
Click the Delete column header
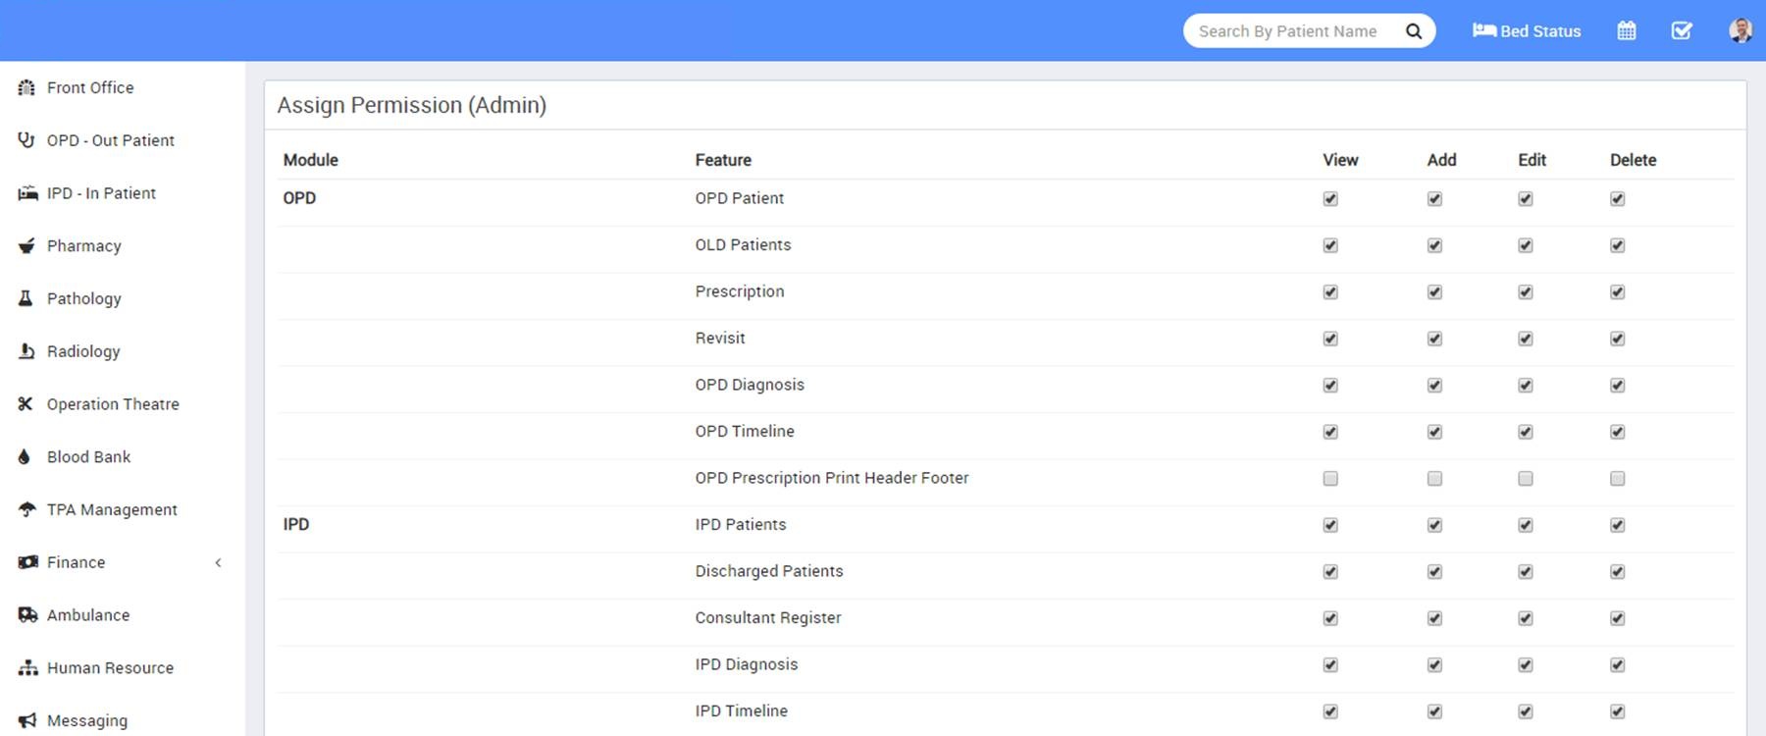coord(1633,160)
